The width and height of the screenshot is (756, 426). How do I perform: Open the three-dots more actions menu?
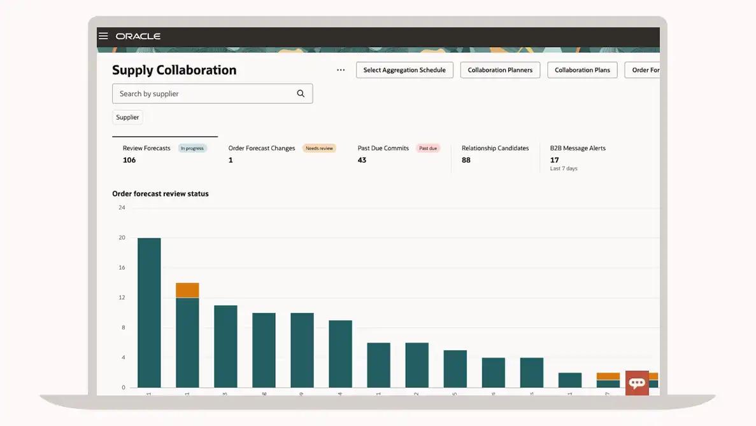point(341,70)
